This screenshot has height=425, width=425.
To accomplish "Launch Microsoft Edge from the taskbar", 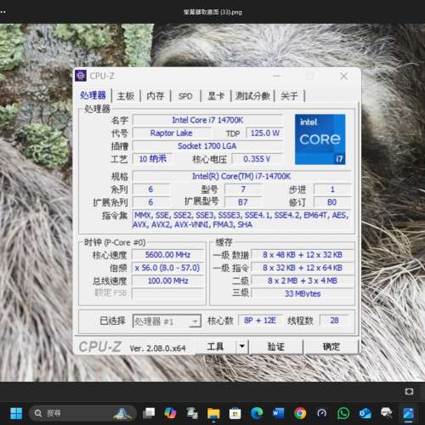I will point(257,413).
